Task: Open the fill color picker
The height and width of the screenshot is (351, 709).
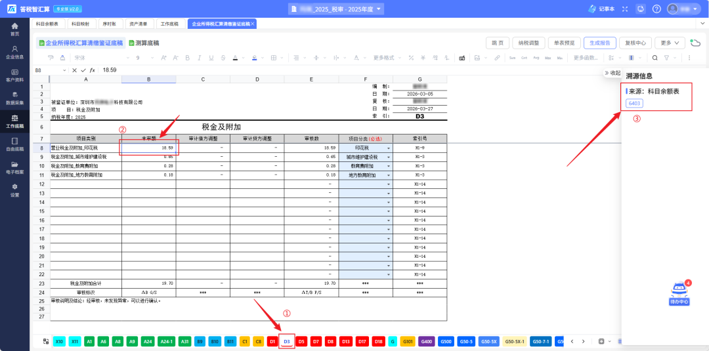Action: (257, 58)
